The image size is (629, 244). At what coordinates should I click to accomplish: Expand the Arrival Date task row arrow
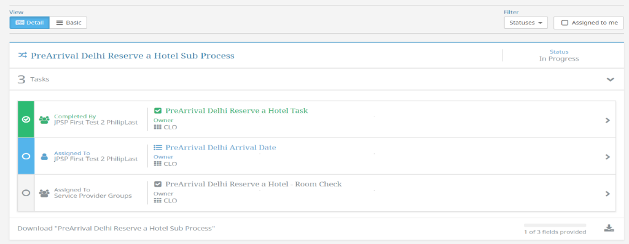pyautogui.click(x=608, y=157)
